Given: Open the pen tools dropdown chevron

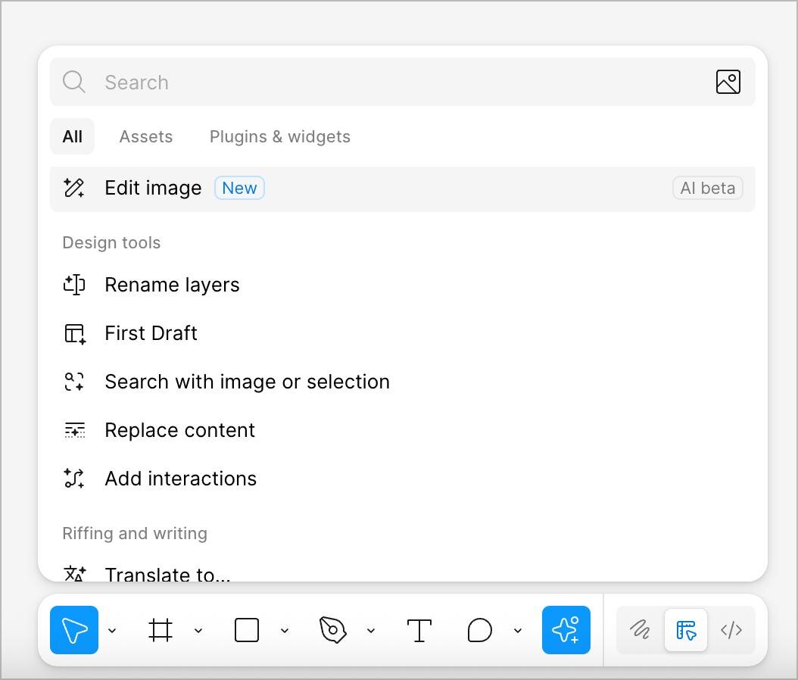Looking at the screenshot, I should 371,630.
